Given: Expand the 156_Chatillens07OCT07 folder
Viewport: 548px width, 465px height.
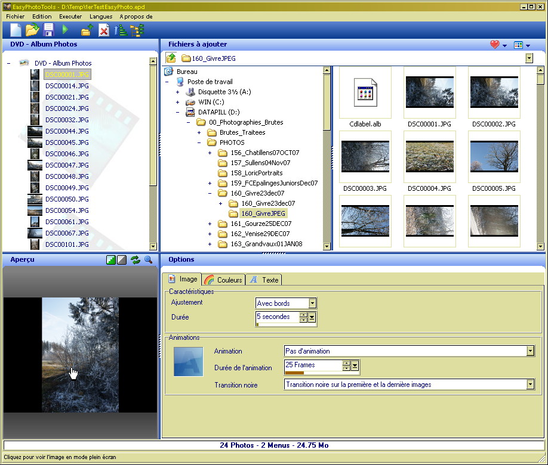Looking at the screenshot, I should (210, 153).
